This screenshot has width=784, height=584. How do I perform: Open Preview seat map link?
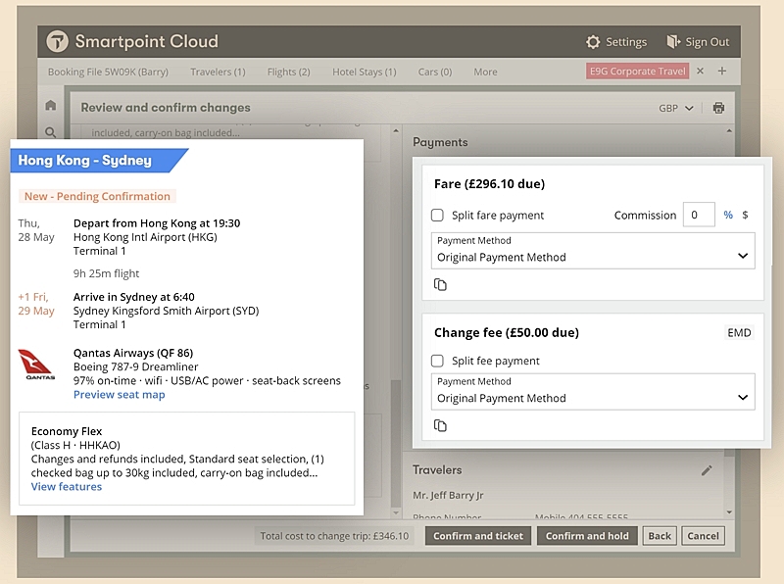tap(119, 395)
